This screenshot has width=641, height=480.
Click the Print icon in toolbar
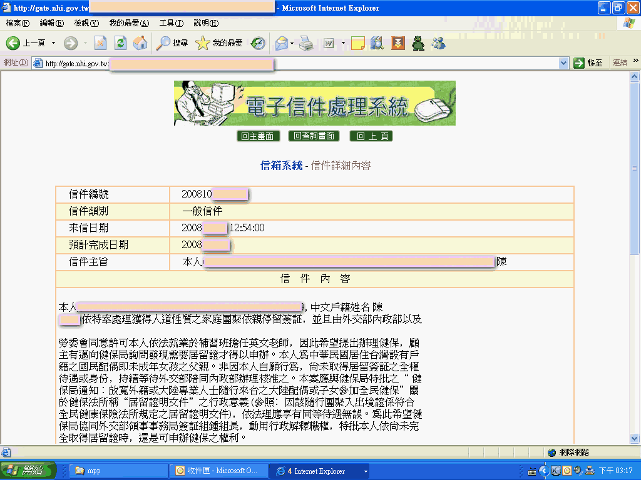click(306, 43)
